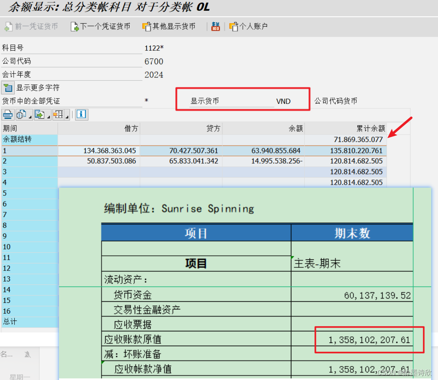The height and width of the screenshot is (380, 438).
Task: Click the disabled 前一凭证货币 button
Action: coord(31,26)
